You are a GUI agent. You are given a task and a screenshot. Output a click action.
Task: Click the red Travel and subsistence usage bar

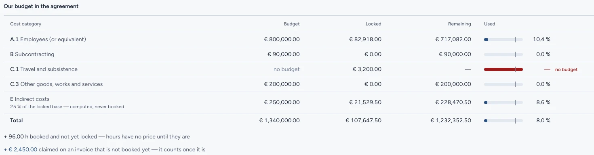point(503,69)
